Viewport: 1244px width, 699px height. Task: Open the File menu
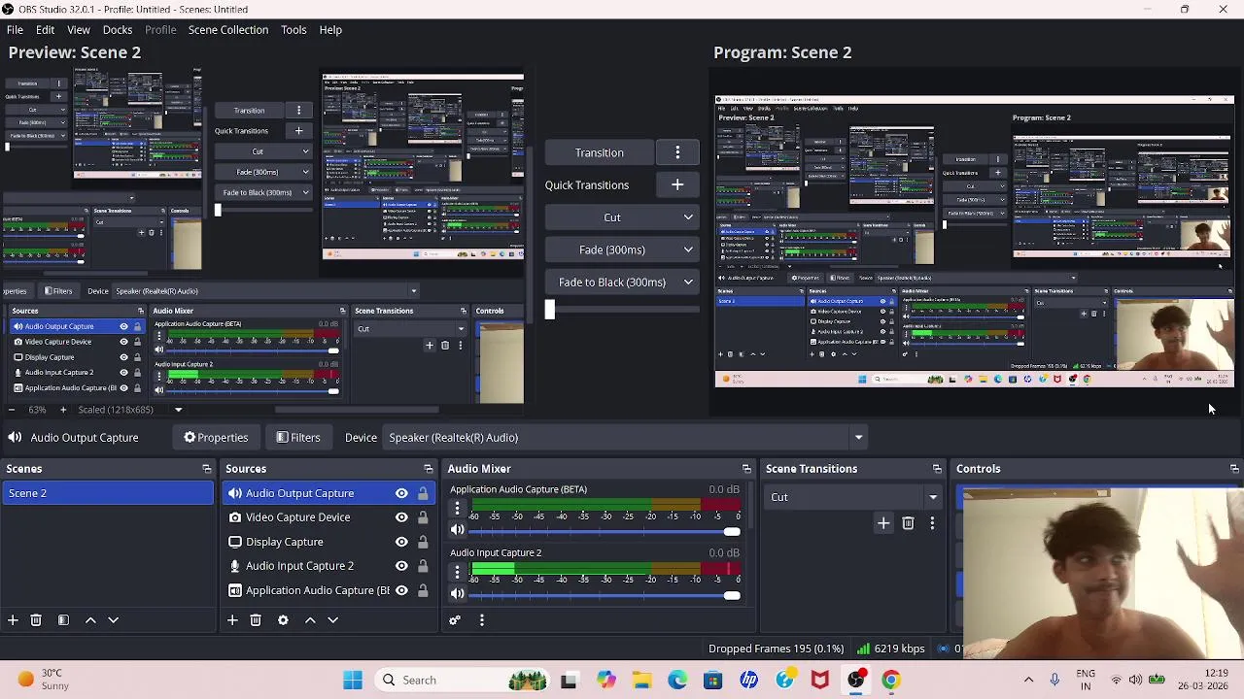click(x=15, y=29)
